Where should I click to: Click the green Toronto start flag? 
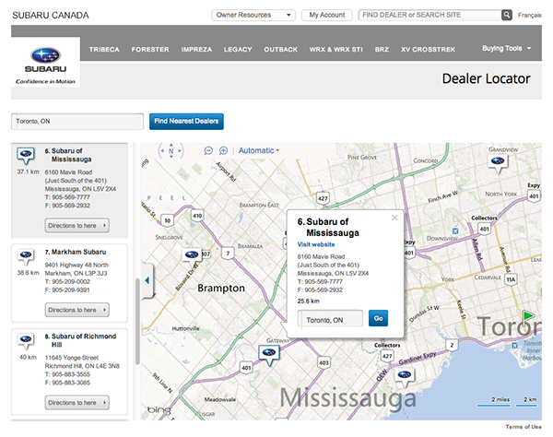click(x=528, y=315)
